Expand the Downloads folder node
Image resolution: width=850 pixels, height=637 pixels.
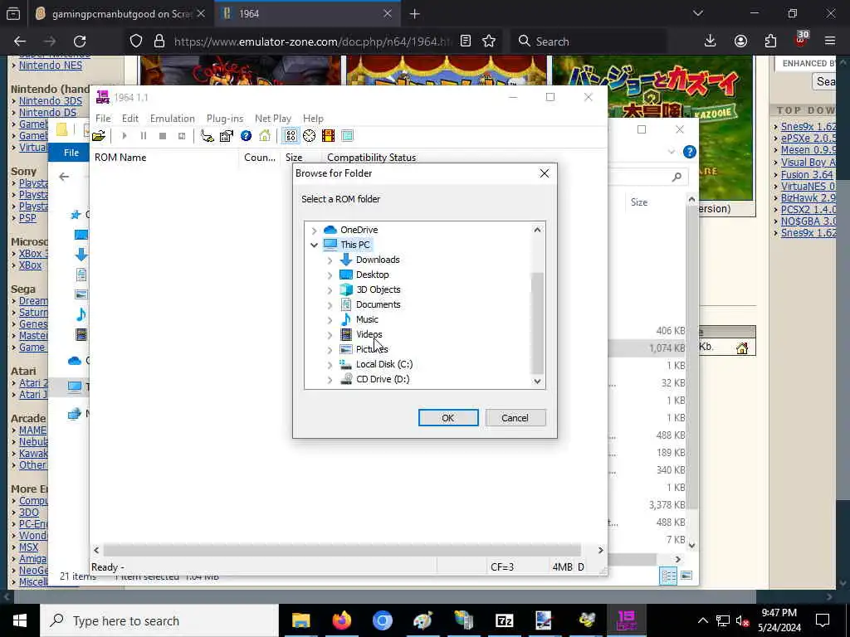point(330,260)
